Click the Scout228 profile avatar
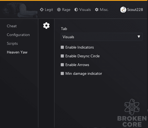This screenshot has width=148, height=128. pos(123,10)
